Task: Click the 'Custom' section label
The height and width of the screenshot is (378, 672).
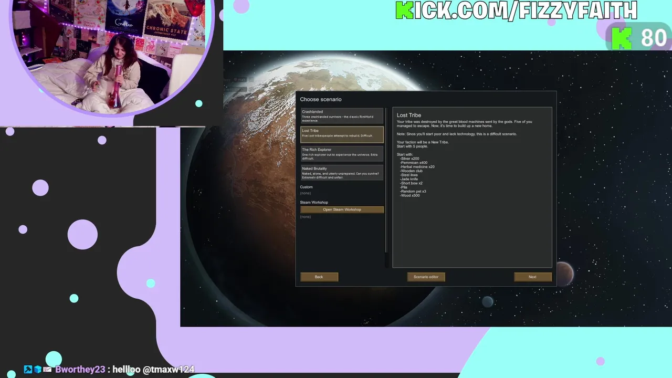Action: click(x=306, y=187)
